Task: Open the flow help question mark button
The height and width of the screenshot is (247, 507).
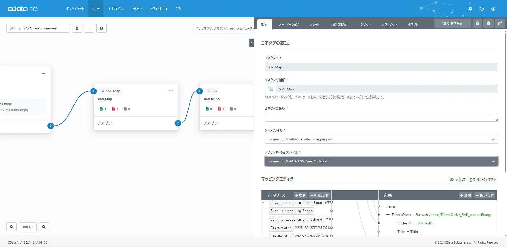Action: (101, 28)
